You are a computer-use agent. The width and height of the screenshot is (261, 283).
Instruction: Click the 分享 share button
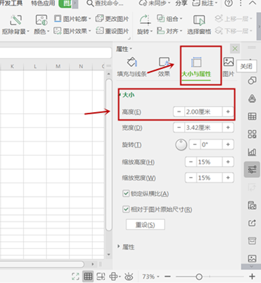pyautogui.click(x=181, y=3)
